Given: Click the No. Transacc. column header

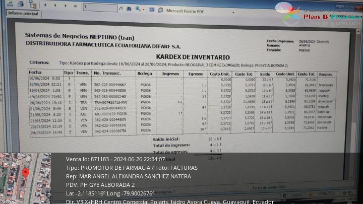Looking at the screenshot, I should pyautogui.click(x=107, y=73).
